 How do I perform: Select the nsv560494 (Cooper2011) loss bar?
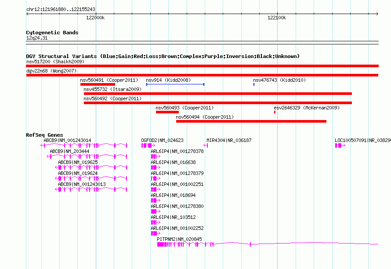click(x=251, y=121)
